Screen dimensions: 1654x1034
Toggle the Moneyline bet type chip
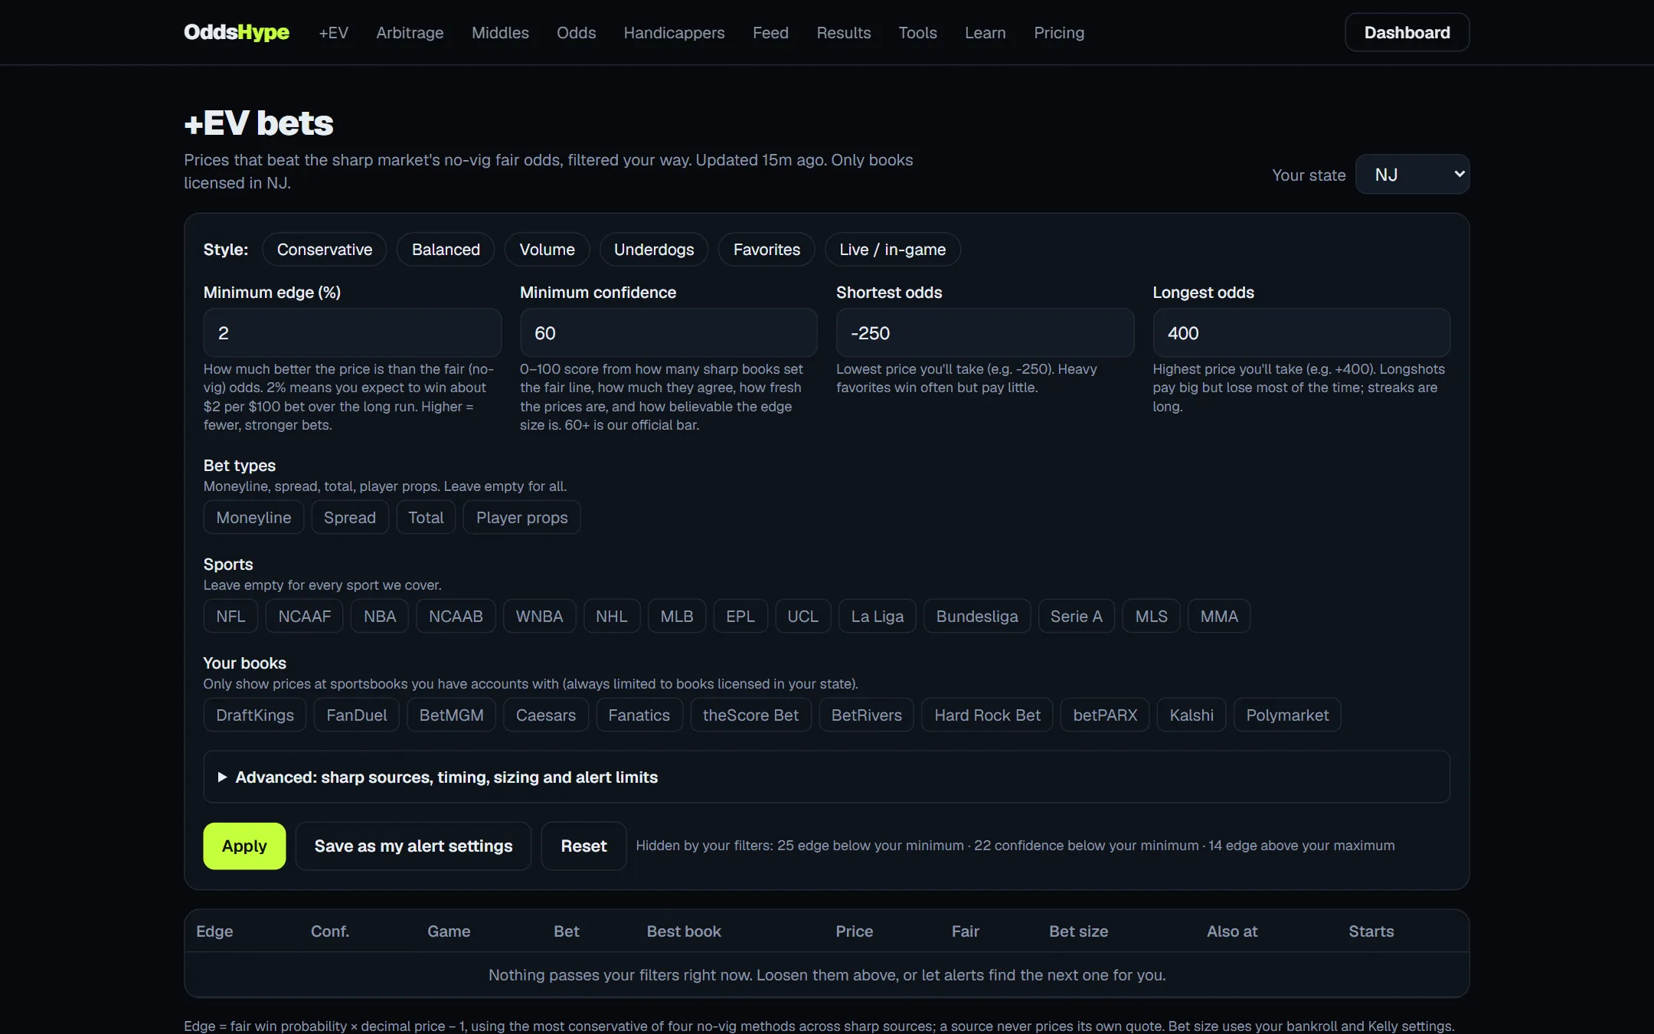[253, 517]
